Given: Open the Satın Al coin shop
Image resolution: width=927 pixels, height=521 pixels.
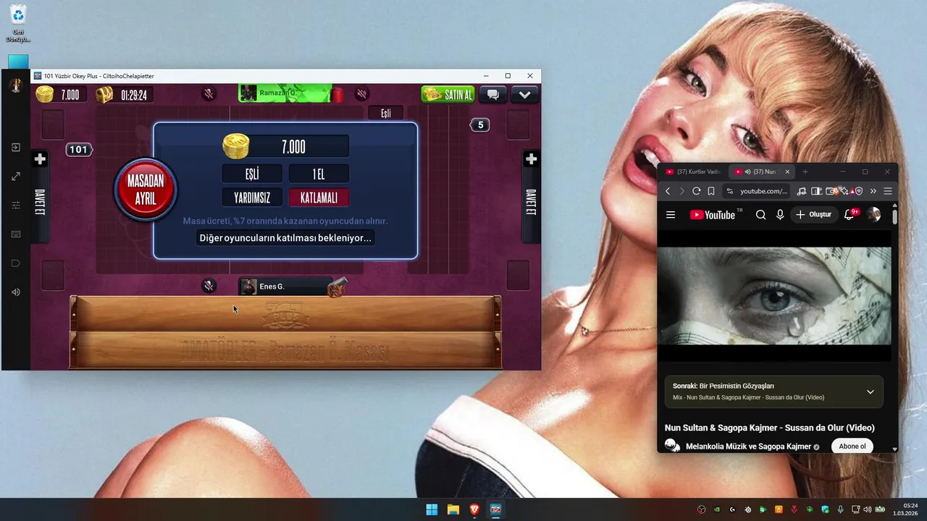Looking at the screenshot, I should pyautogui.click(x=448, y=95).
